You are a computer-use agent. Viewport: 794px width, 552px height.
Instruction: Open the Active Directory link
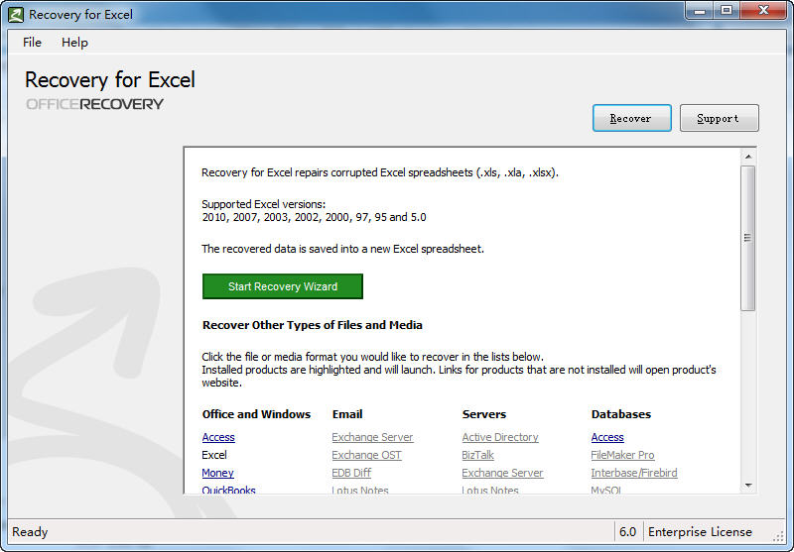[500, 437]
